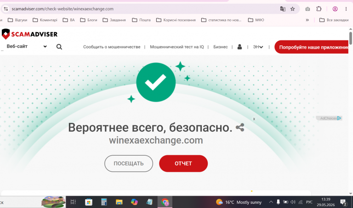This screenshot has height=208, width=353.
Task: Expand the Веб-сайт search type dropdown
Action: pyautogui.click(x=27, y=46)
